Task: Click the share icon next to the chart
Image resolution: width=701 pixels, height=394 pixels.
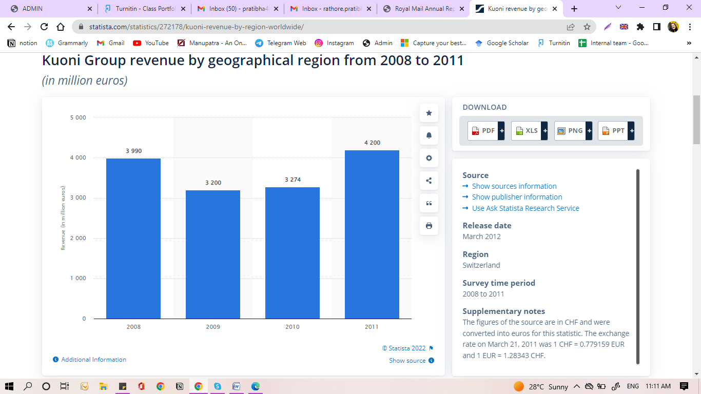Action: click(x=429, y=181)
